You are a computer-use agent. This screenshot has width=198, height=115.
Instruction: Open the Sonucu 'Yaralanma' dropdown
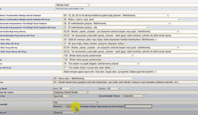[x=73, y=106]
